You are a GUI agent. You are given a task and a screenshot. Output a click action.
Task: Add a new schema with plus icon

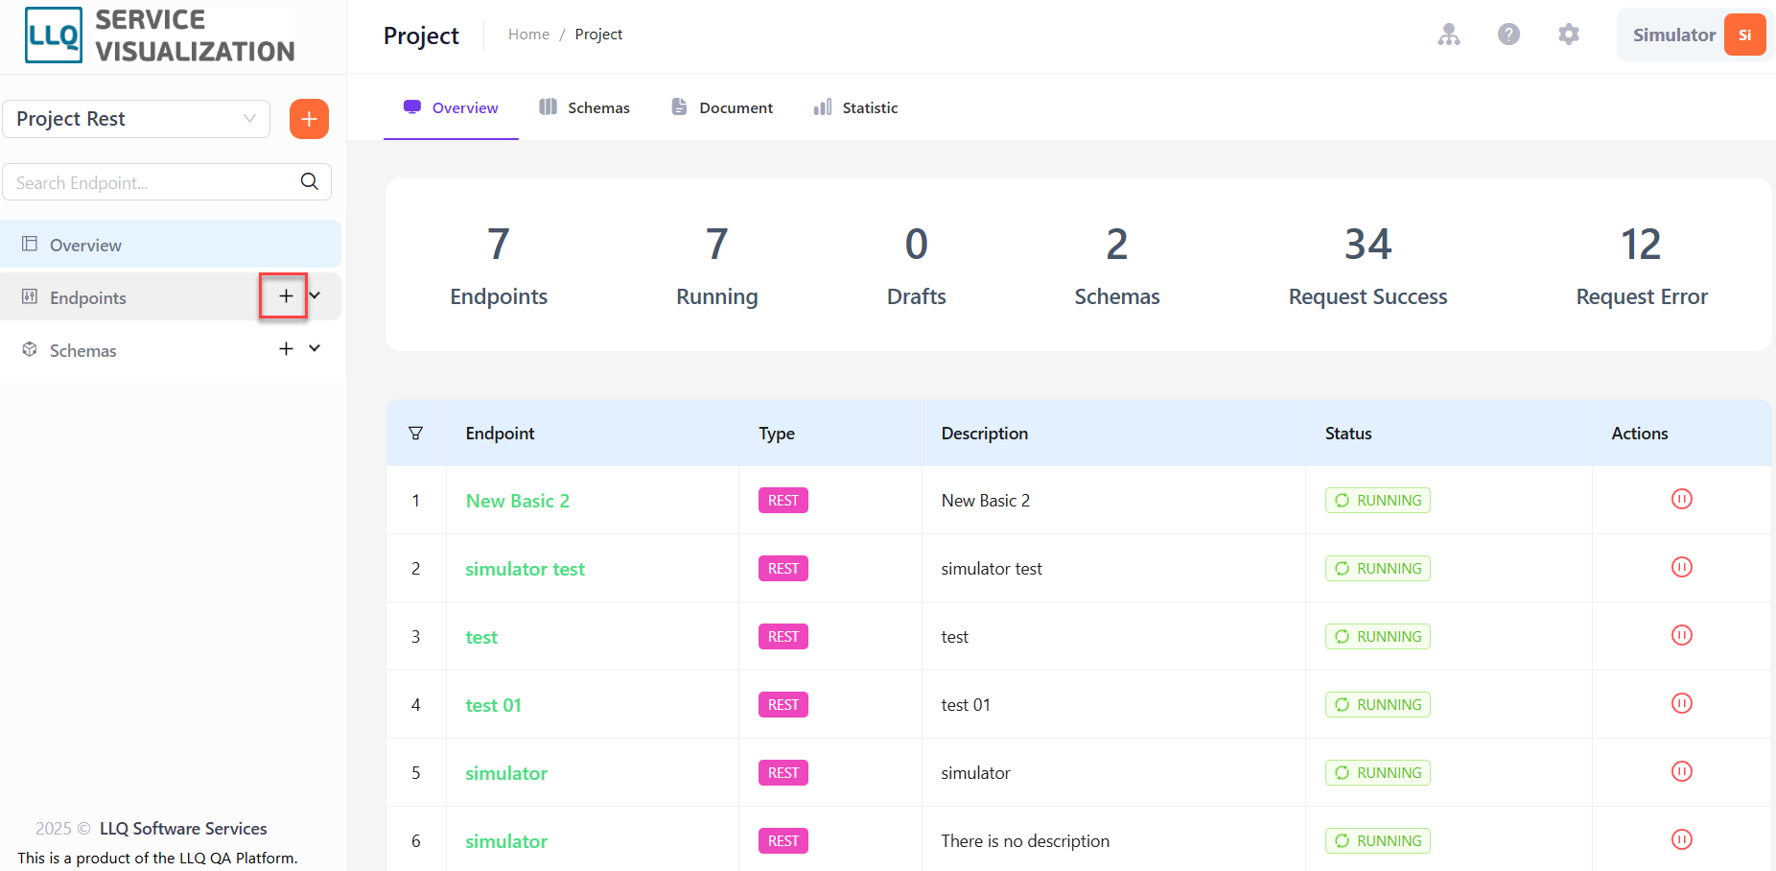point(286,349)
